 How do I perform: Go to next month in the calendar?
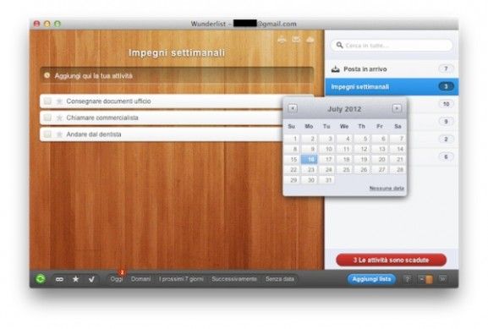(397, 108)
